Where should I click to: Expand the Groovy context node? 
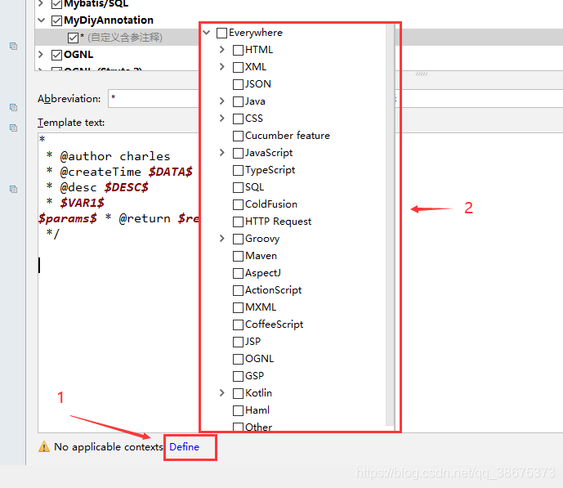pos(222,239)
